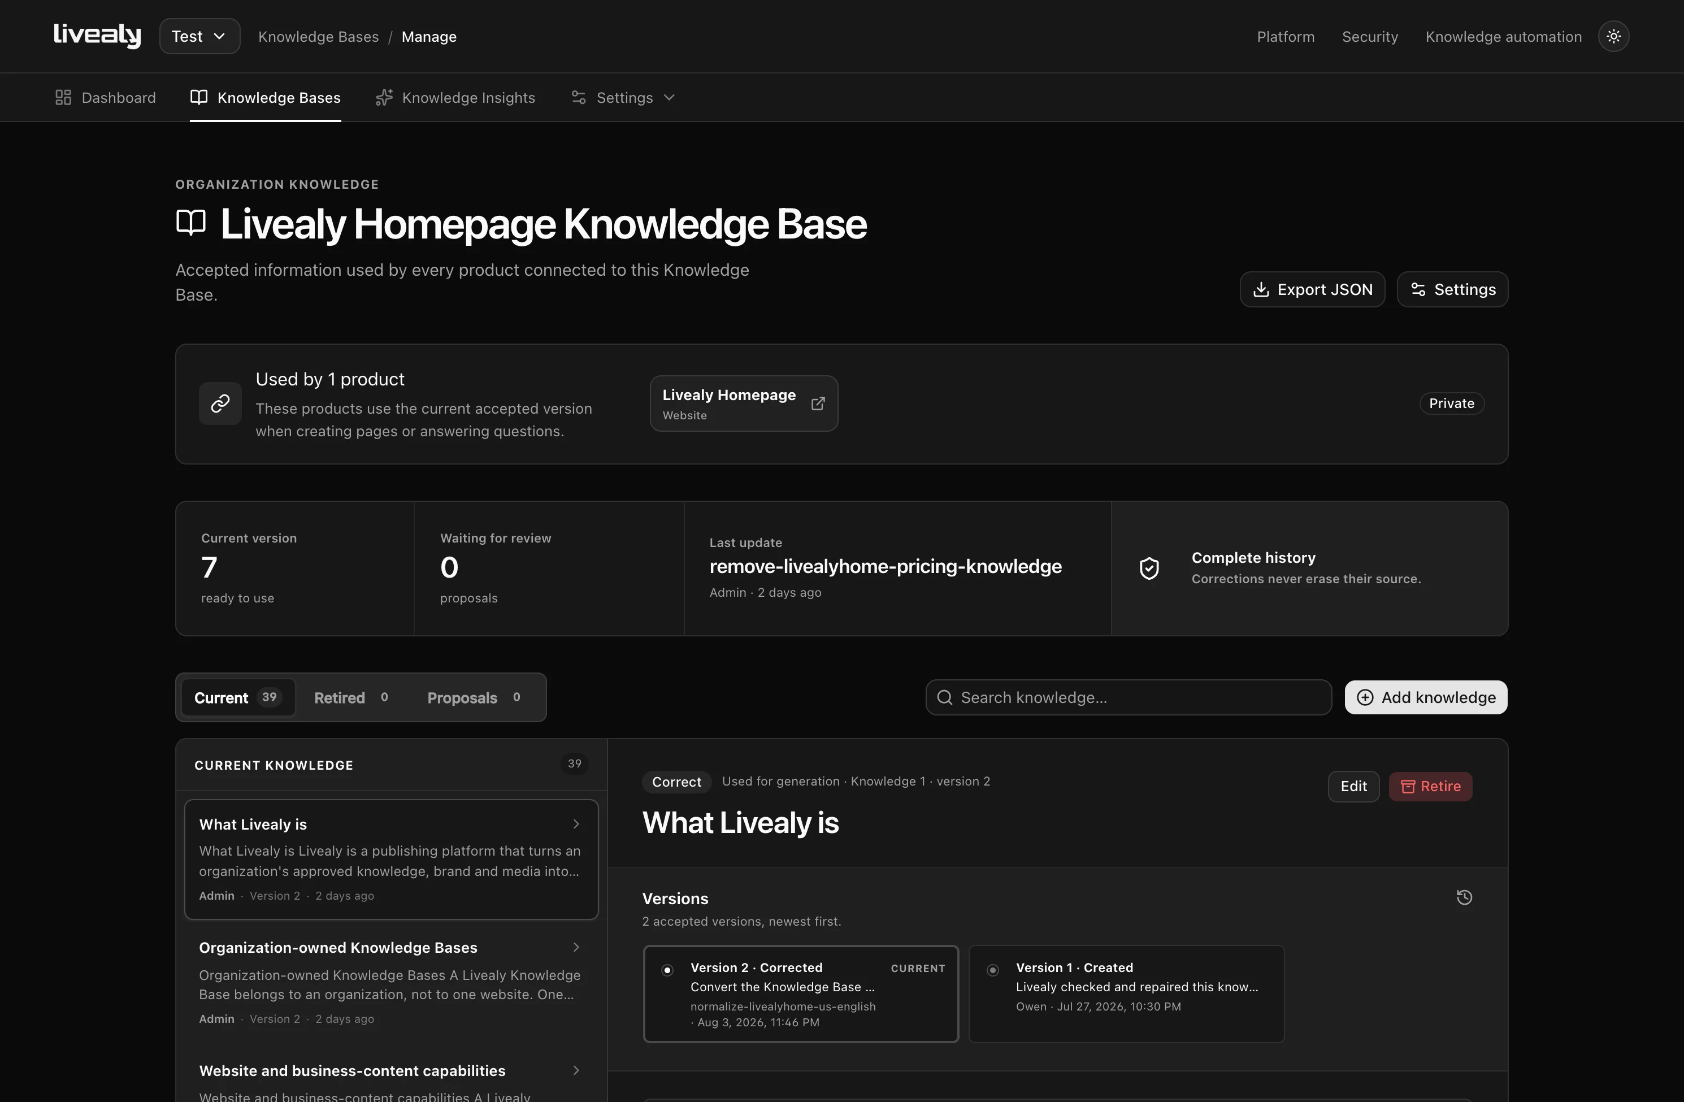Open Knowledge Base Settings button
Image resolution: width=1684 pixels, height=1102 pixels.
coord(1452,289)
